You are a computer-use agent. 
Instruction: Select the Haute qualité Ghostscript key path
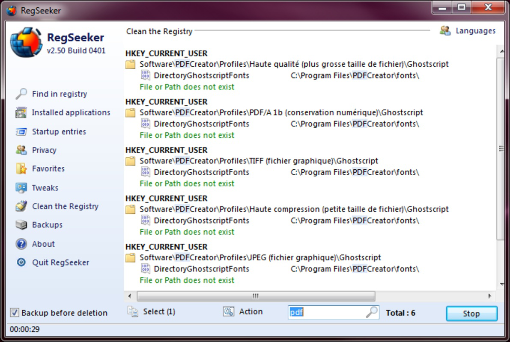(x=294, y=64)
